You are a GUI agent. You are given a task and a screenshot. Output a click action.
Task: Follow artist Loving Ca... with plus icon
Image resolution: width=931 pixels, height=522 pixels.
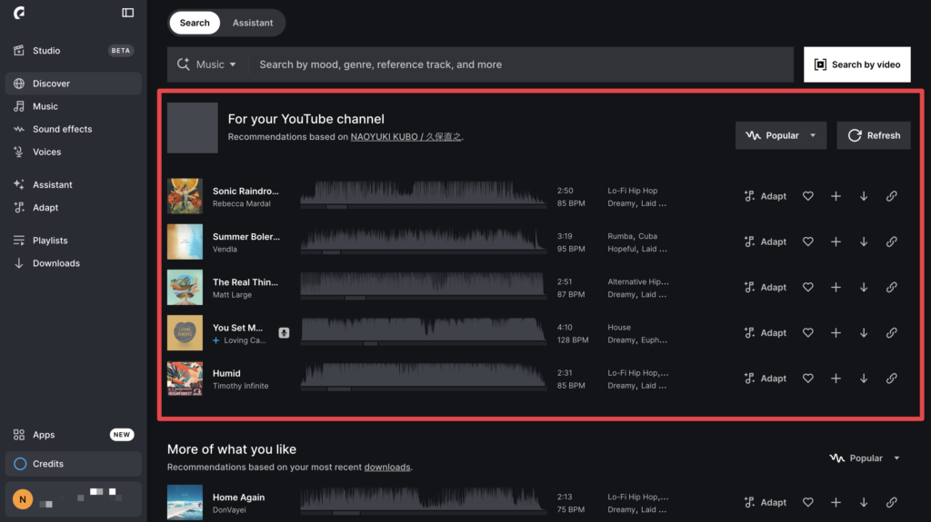216,340
